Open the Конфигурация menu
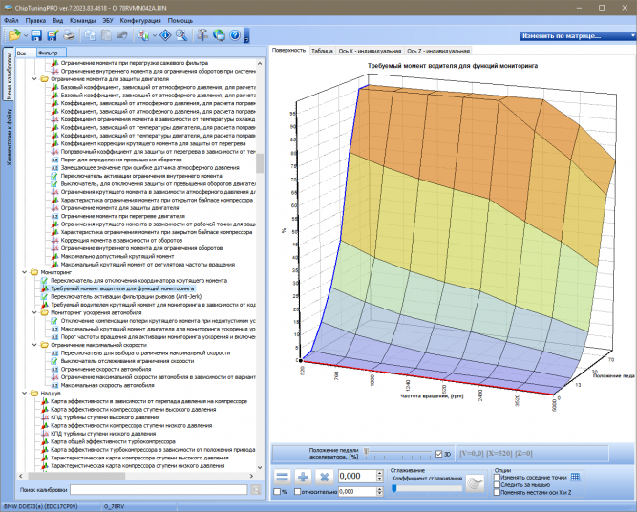Image resolution: width=637 pixels, height=512 pixels. [x=140, y=20]
